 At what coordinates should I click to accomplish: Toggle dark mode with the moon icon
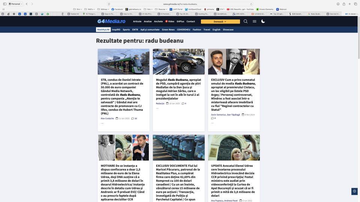click(263, 21)
